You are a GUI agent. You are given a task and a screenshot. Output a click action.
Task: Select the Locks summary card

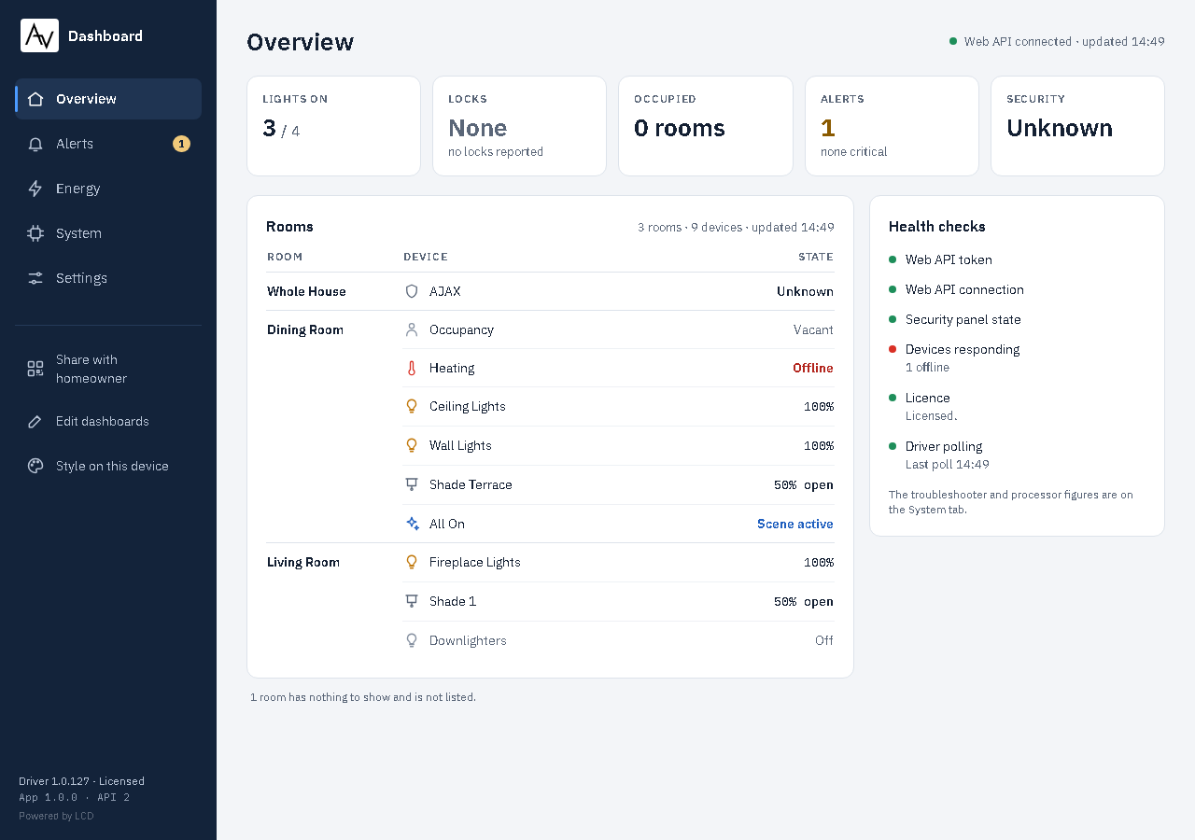519,126
